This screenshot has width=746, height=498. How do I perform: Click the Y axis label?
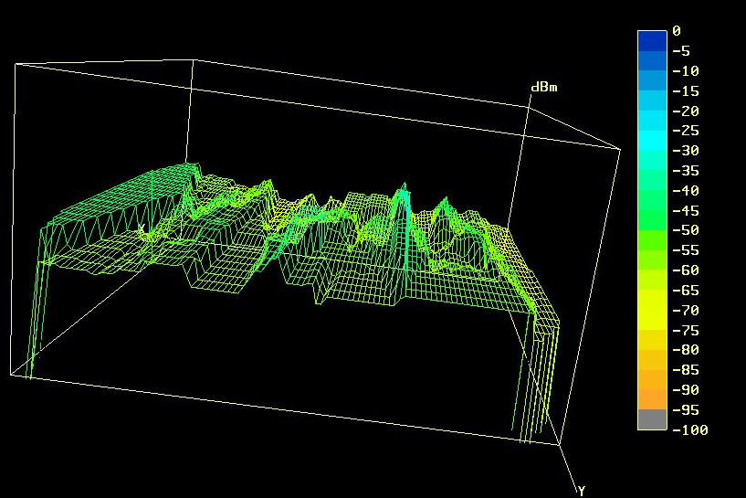[581, 491]
